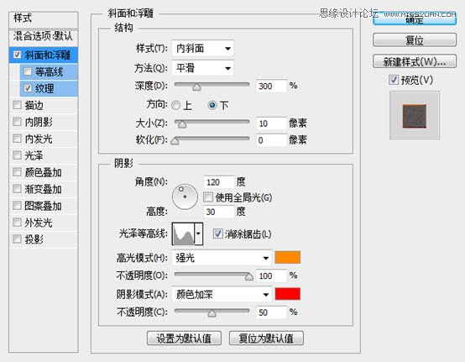
Task: Select direction 下 radio button
Action: pyautogui.click(x=212, y=105)
